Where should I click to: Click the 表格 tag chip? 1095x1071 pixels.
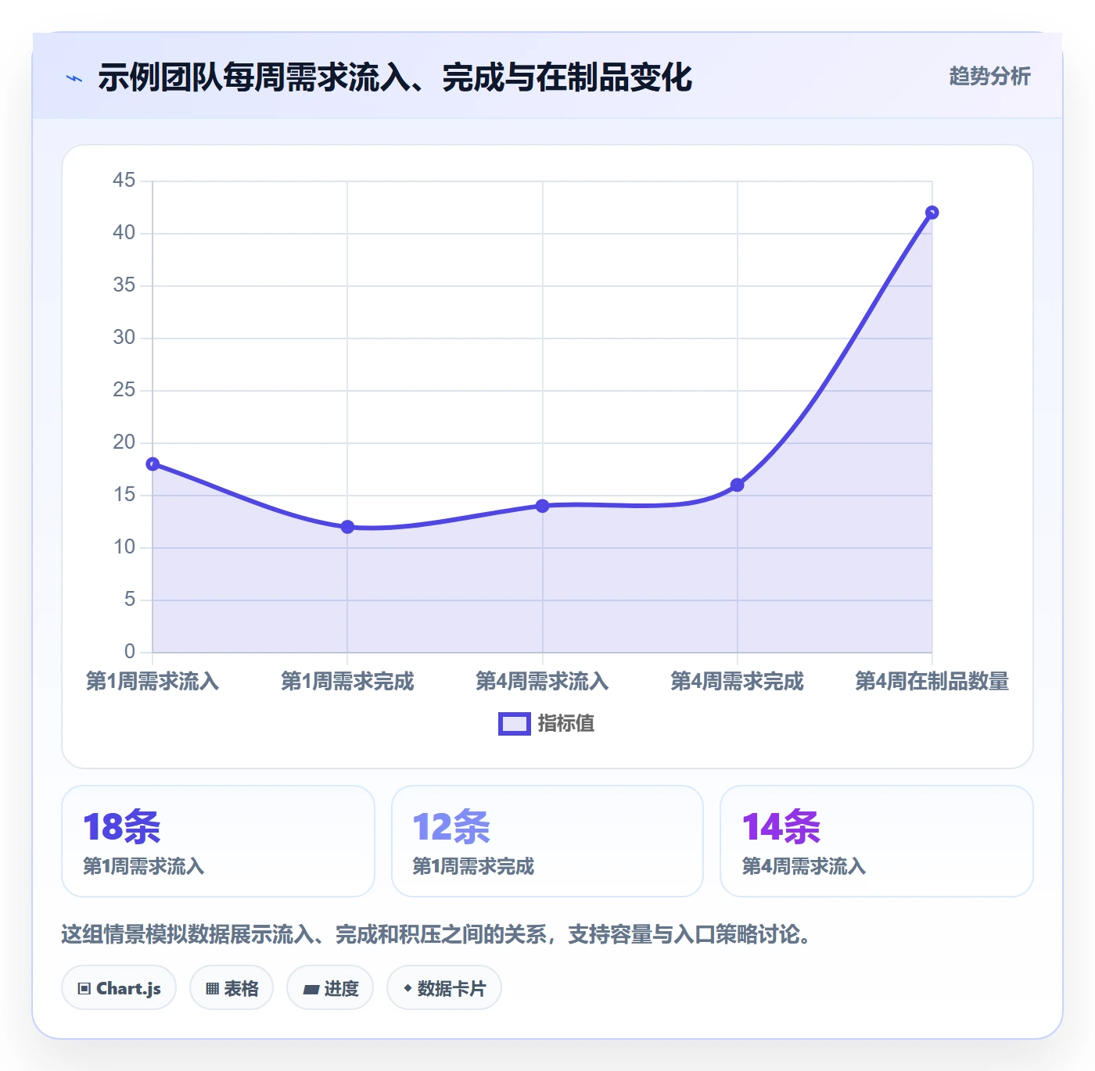232,988
